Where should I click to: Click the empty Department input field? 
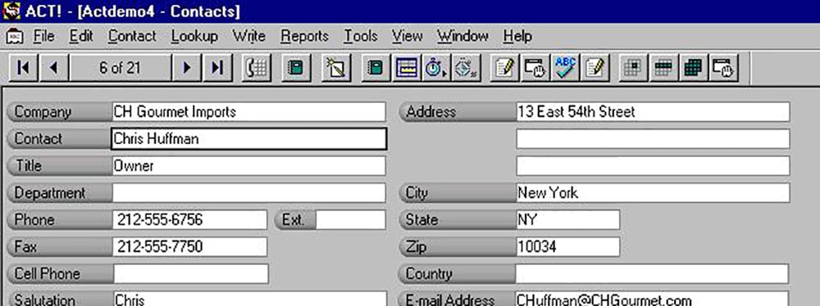click(x=249, y=193)
